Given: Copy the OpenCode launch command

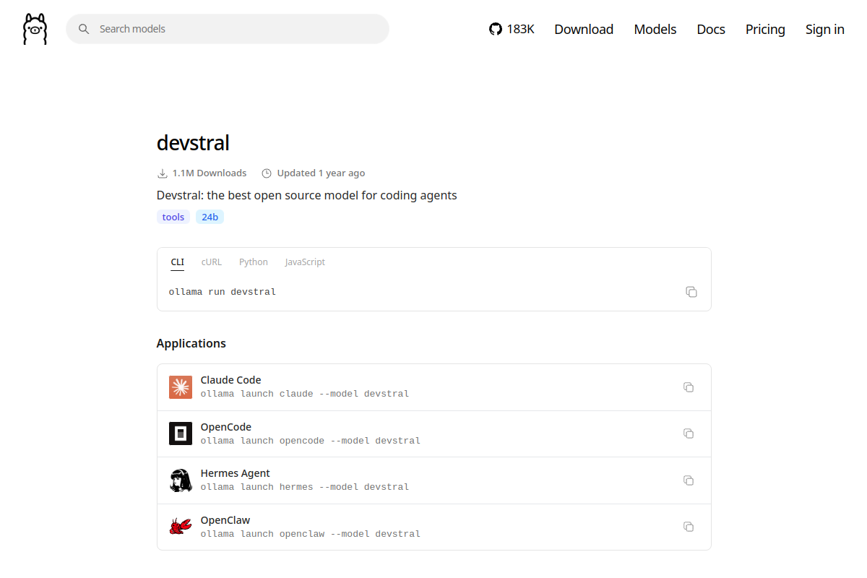Looking at the screenshot, I should pos(689,433).
